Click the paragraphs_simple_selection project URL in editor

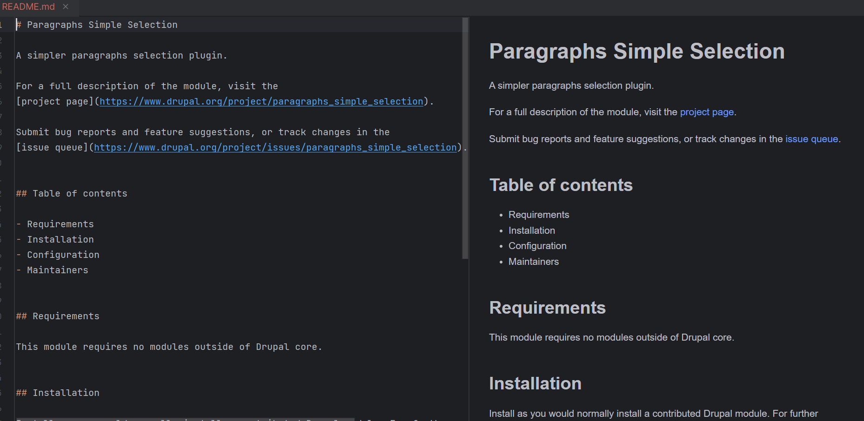point(261,101)
